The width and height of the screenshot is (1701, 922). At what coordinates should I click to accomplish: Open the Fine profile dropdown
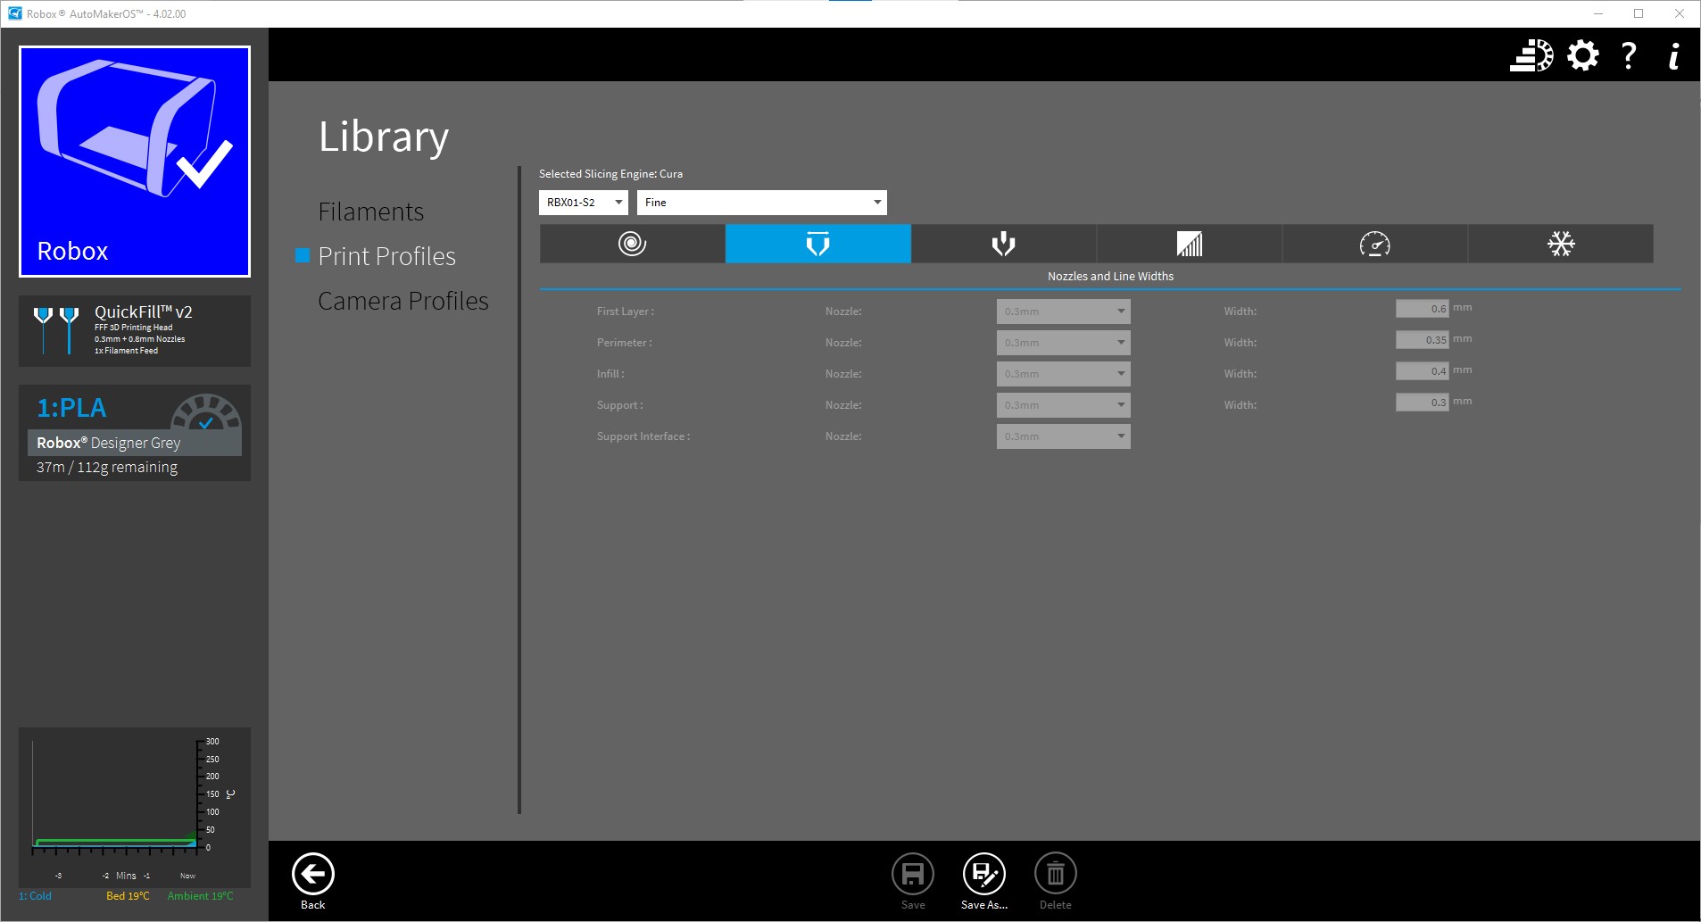pos(761,203)
